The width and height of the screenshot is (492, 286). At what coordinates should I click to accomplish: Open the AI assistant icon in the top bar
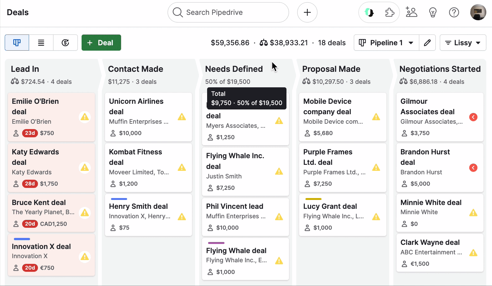pyautogui.click(x=369, y=12)
